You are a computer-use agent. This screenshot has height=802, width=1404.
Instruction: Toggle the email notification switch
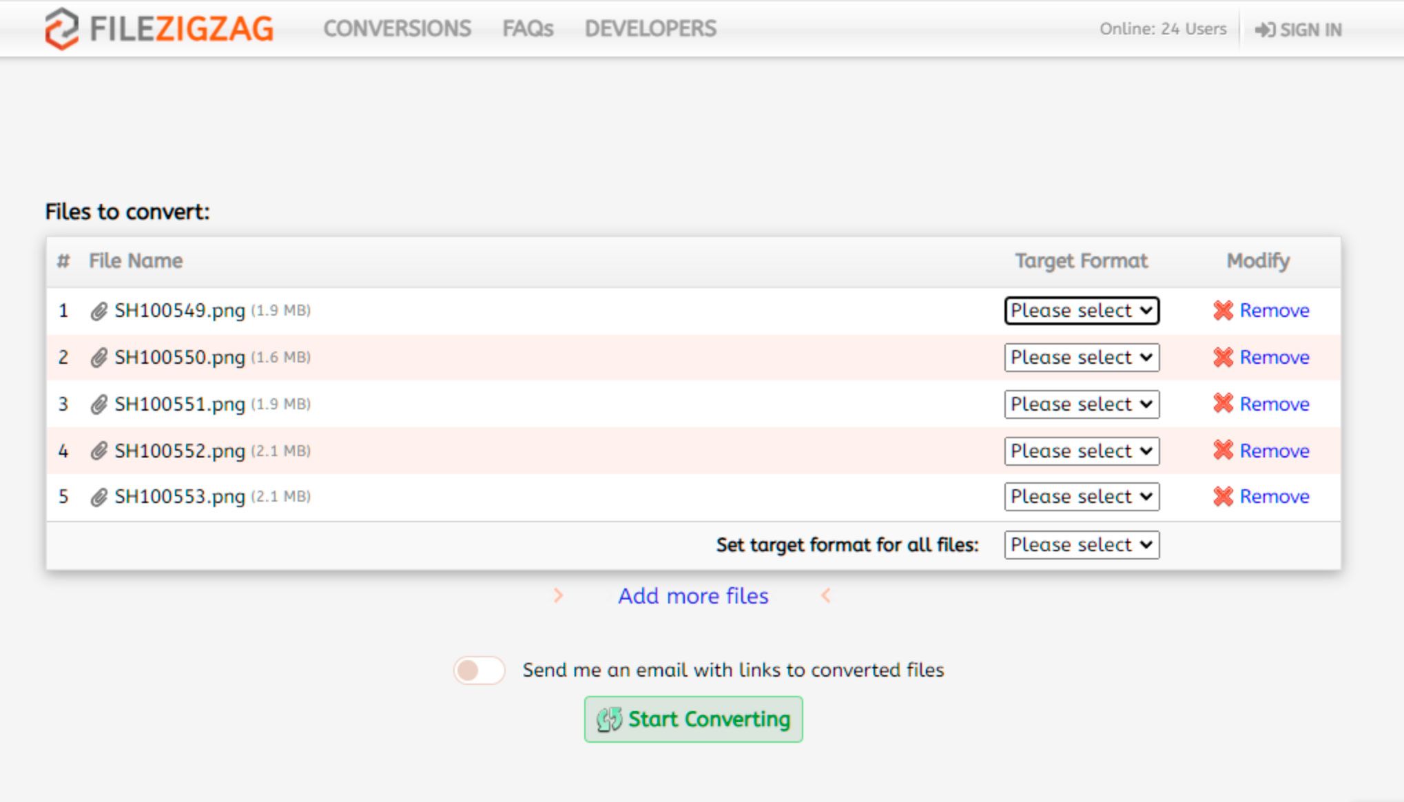pos(479,669)
